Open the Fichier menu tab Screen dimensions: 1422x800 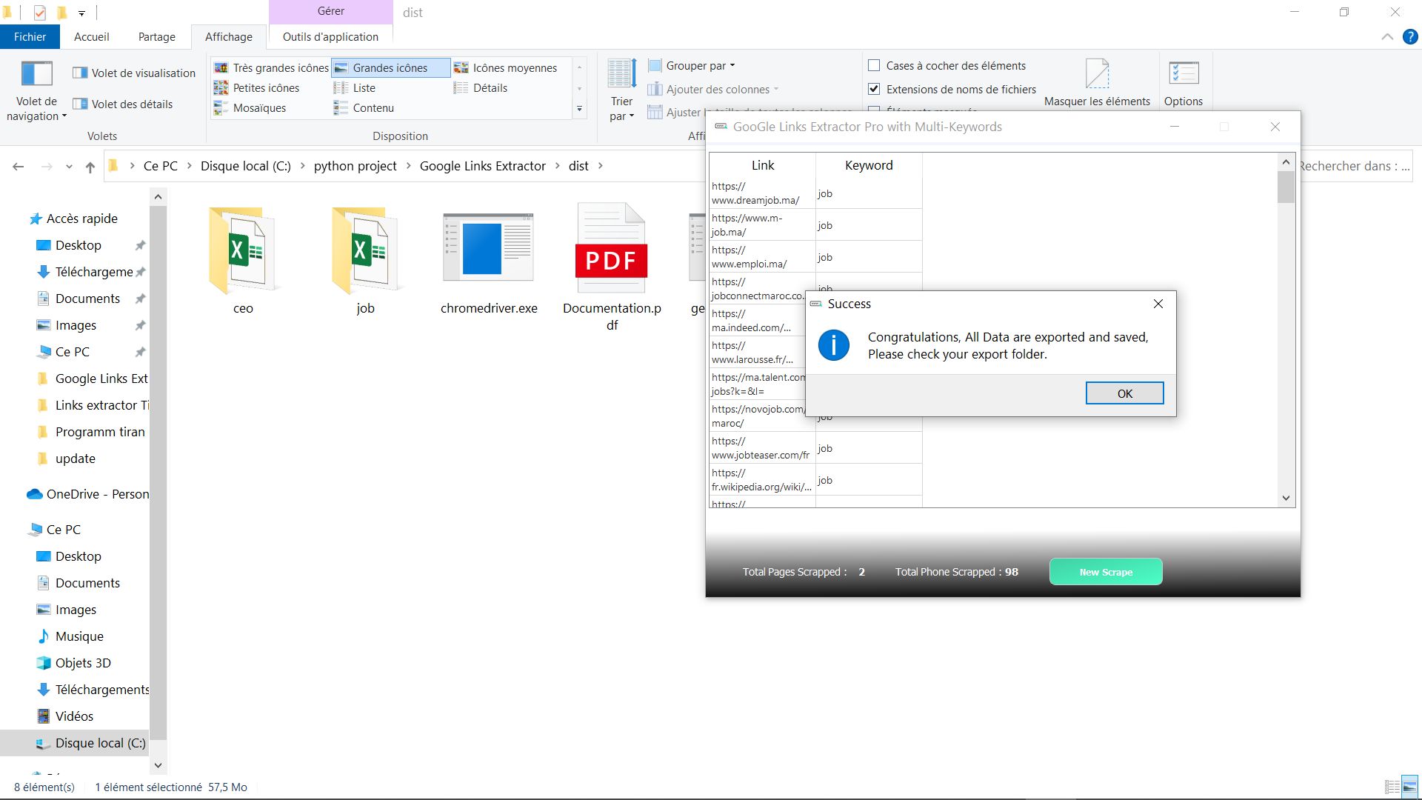(x=30, y=36)
